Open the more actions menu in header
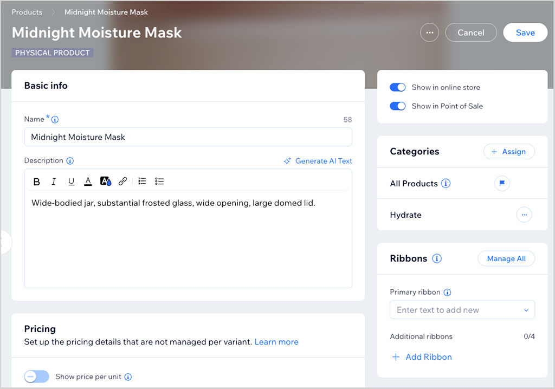Viewport: 555px width, 389px height. [x=430, y=33]
